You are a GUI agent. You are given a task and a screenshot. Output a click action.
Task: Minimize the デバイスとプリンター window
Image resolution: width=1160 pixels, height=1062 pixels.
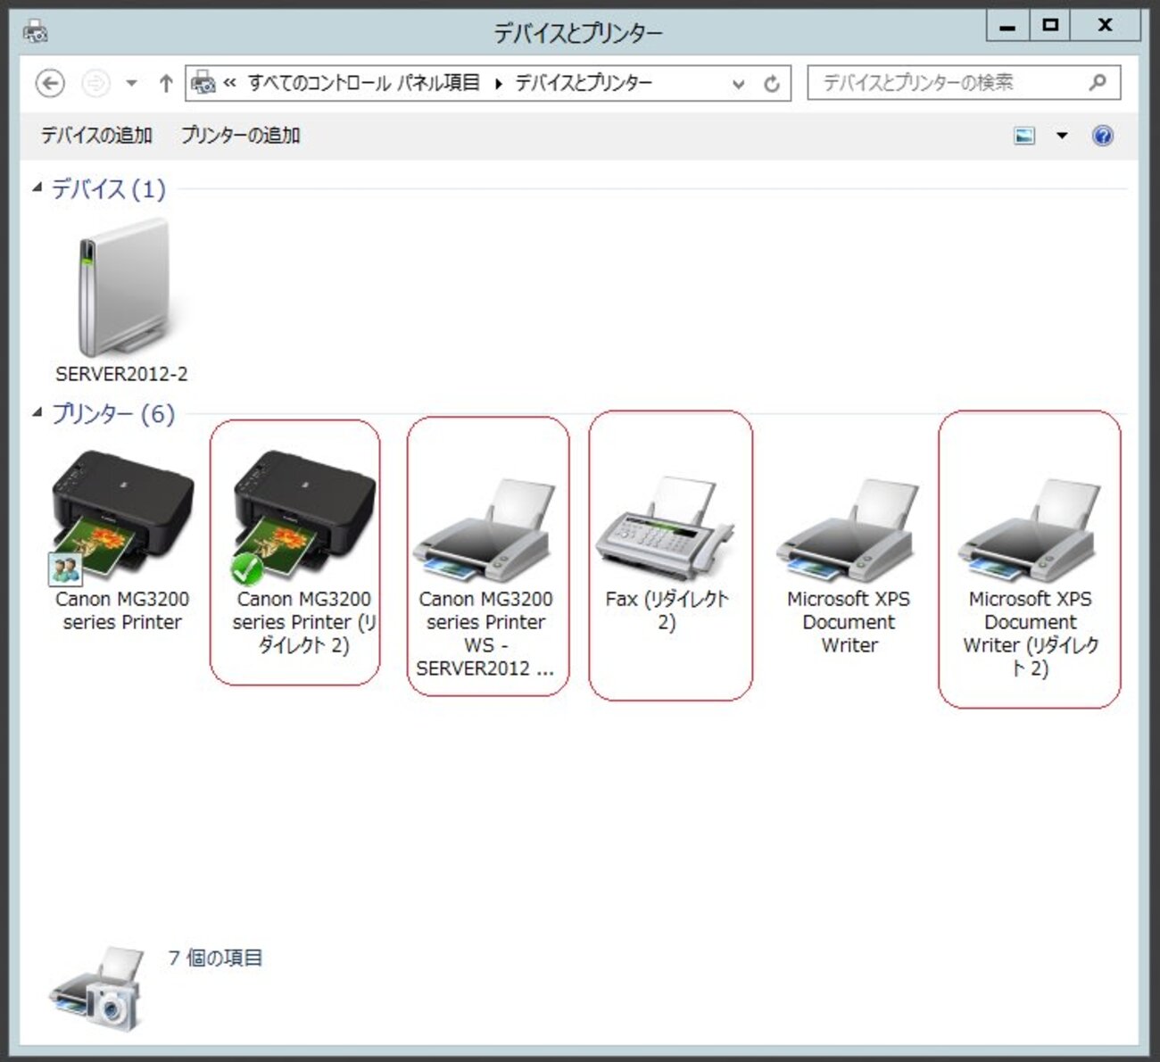tap(1007, 26)
